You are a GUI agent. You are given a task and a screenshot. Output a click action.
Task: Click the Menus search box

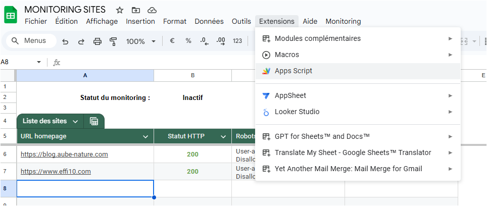(30, 41)
